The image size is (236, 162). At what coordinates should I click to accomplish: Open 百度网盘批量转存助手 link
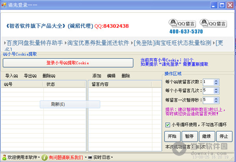[35, 43]
